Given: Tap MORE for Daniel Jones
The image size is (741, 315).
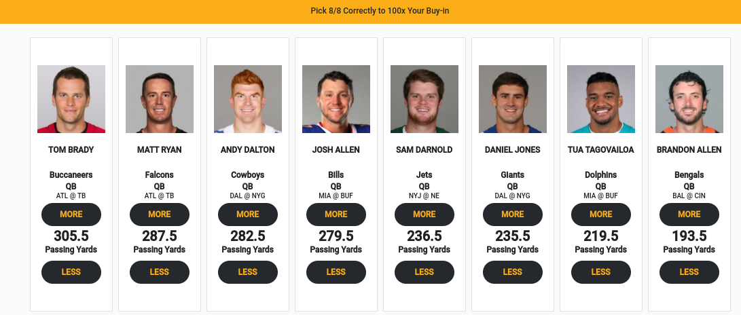Looking at the screenshot, I should pos(513,214).
